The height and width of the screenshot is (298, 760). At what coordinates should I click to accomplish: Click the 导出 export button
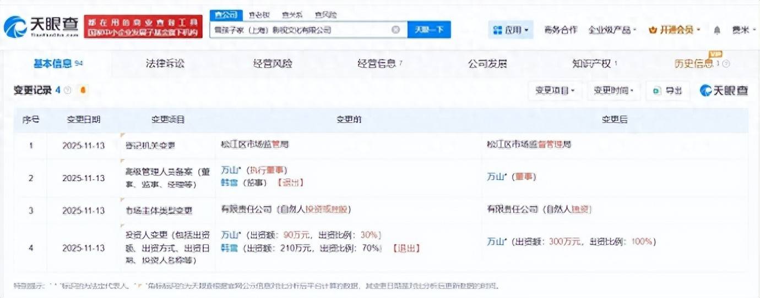coord(667,91)
